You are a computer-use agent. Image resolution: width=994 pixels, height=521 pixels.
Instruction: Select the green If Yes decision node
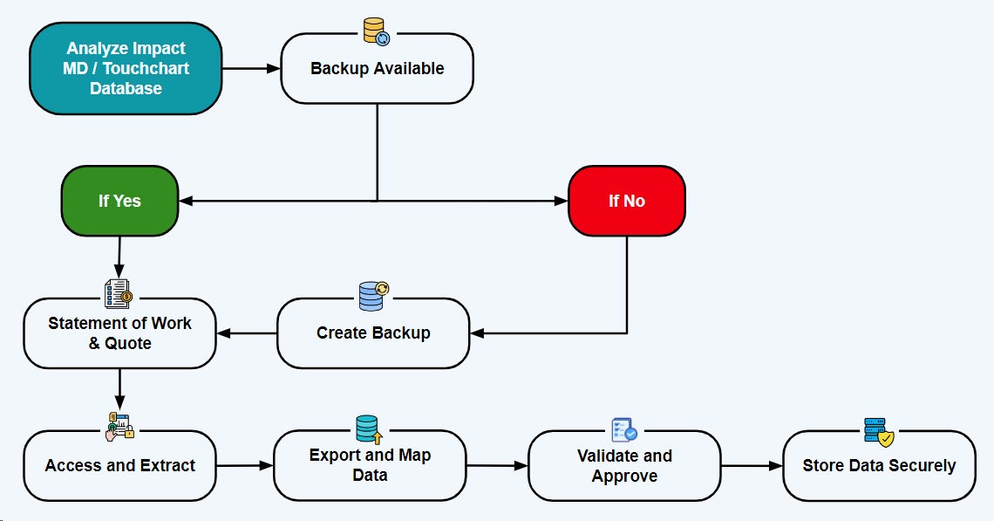pyautogui.click(x=119, y=201)
